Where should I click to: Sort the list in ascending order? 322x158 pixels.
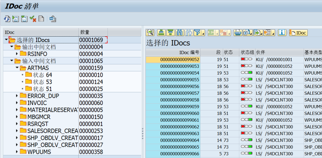[x=162, y=32]
